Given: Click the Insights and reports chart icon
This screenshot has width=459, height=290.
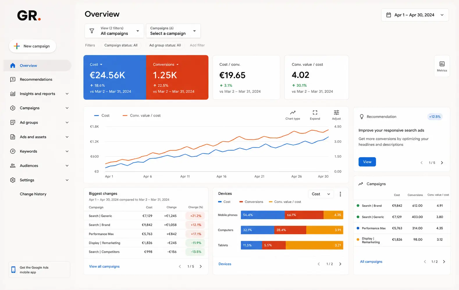Looking at the screenshot, I should click(x=13, y=94).
